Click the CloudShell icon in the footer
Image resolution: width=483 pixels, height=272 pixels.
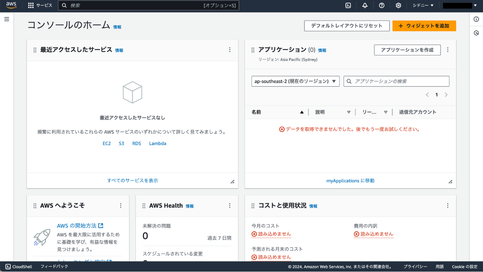pos(8,267)
